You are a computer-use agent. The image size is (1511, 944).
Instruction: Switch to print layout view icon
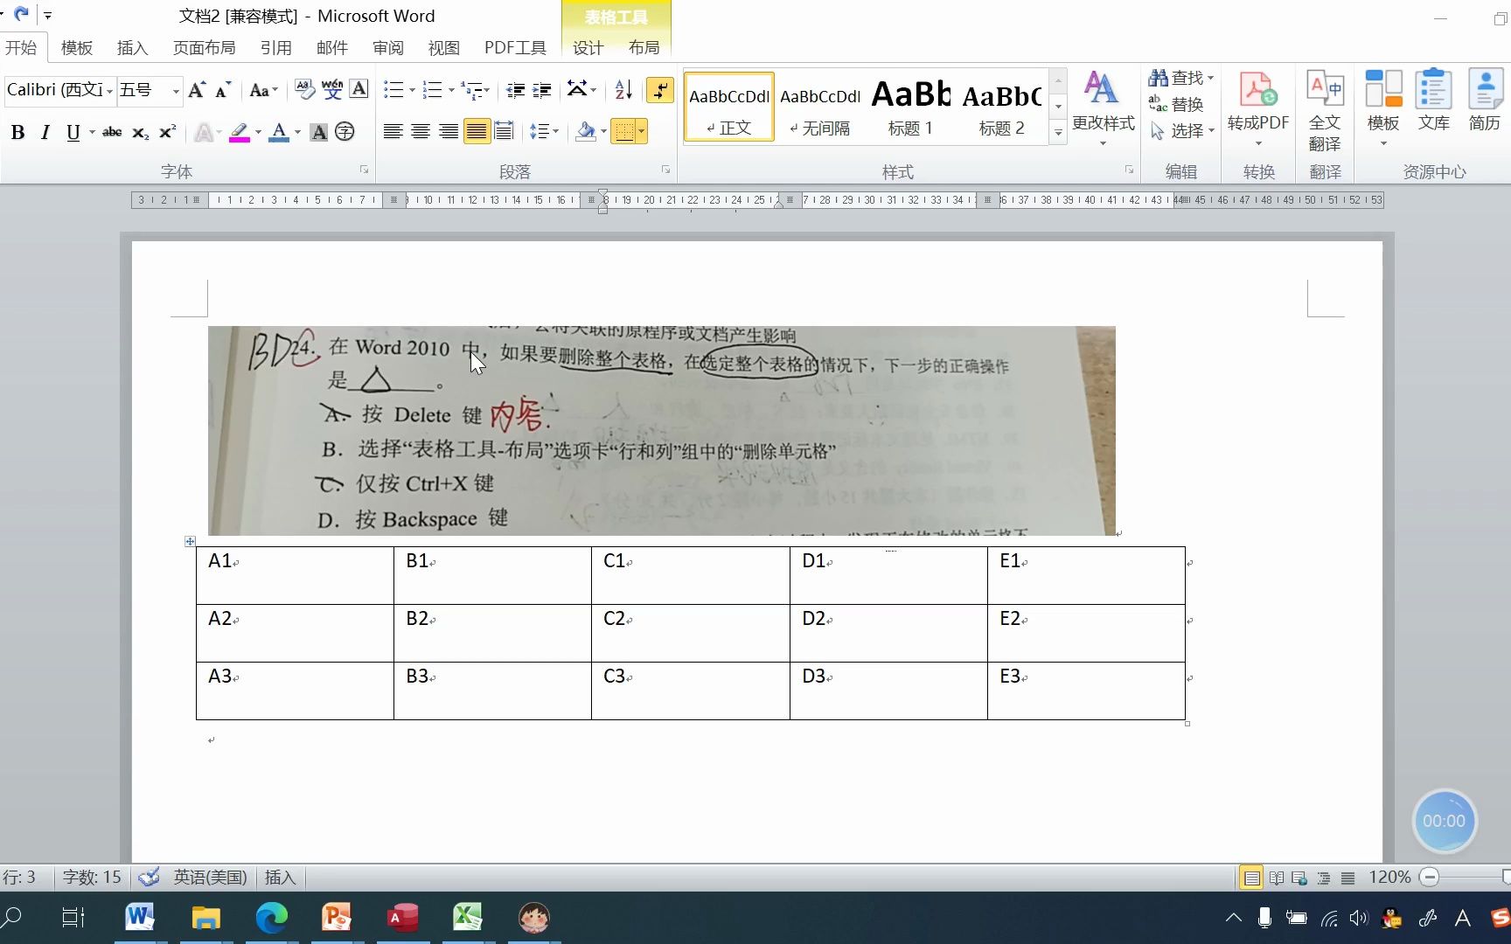[x=1252, y=878]
